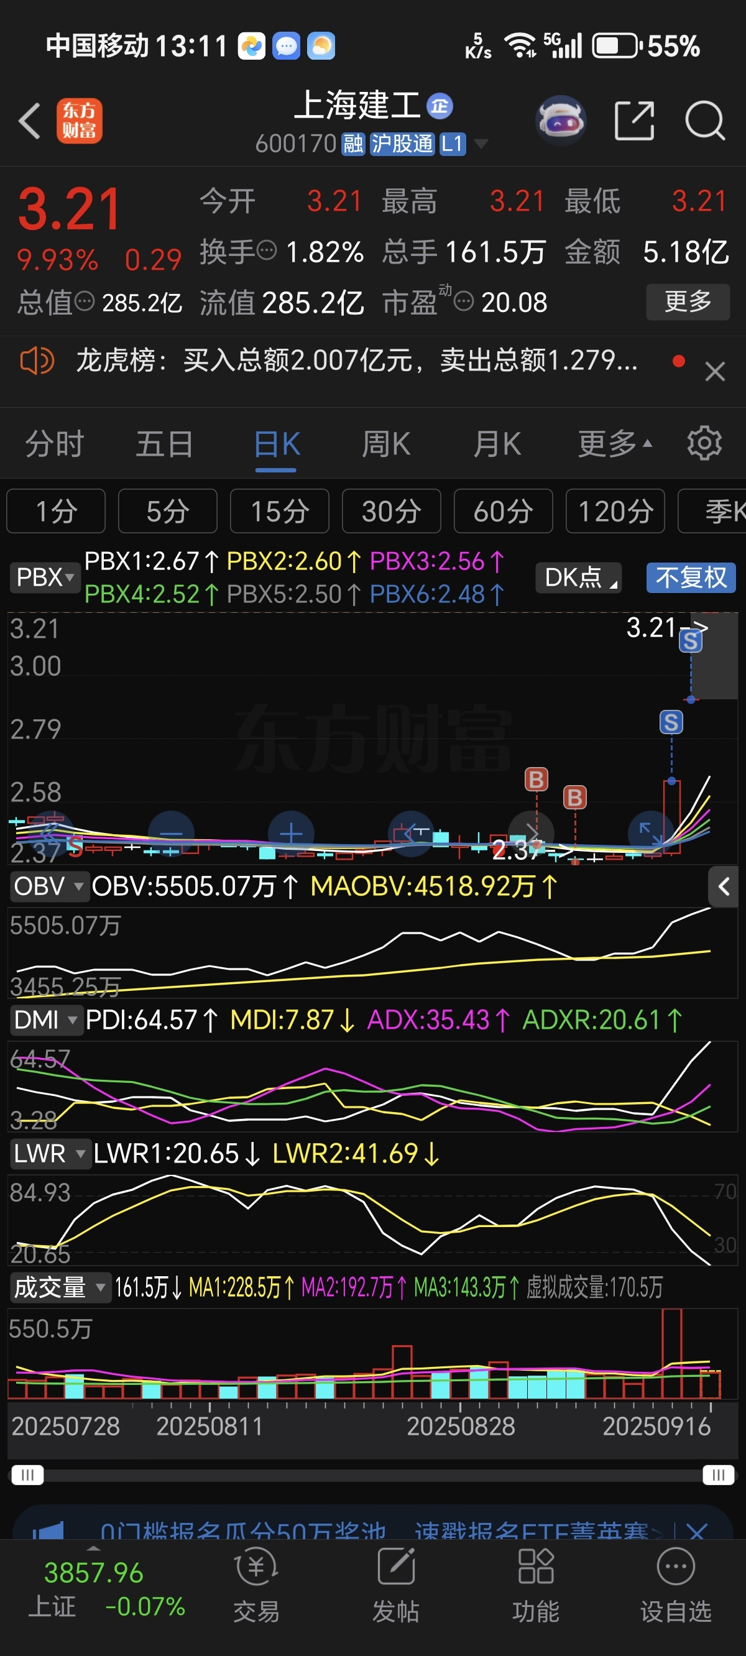Tap the upper S sell marker
Screen dimensions: 746x1656
pyautogui.click(x=691, y=640)
